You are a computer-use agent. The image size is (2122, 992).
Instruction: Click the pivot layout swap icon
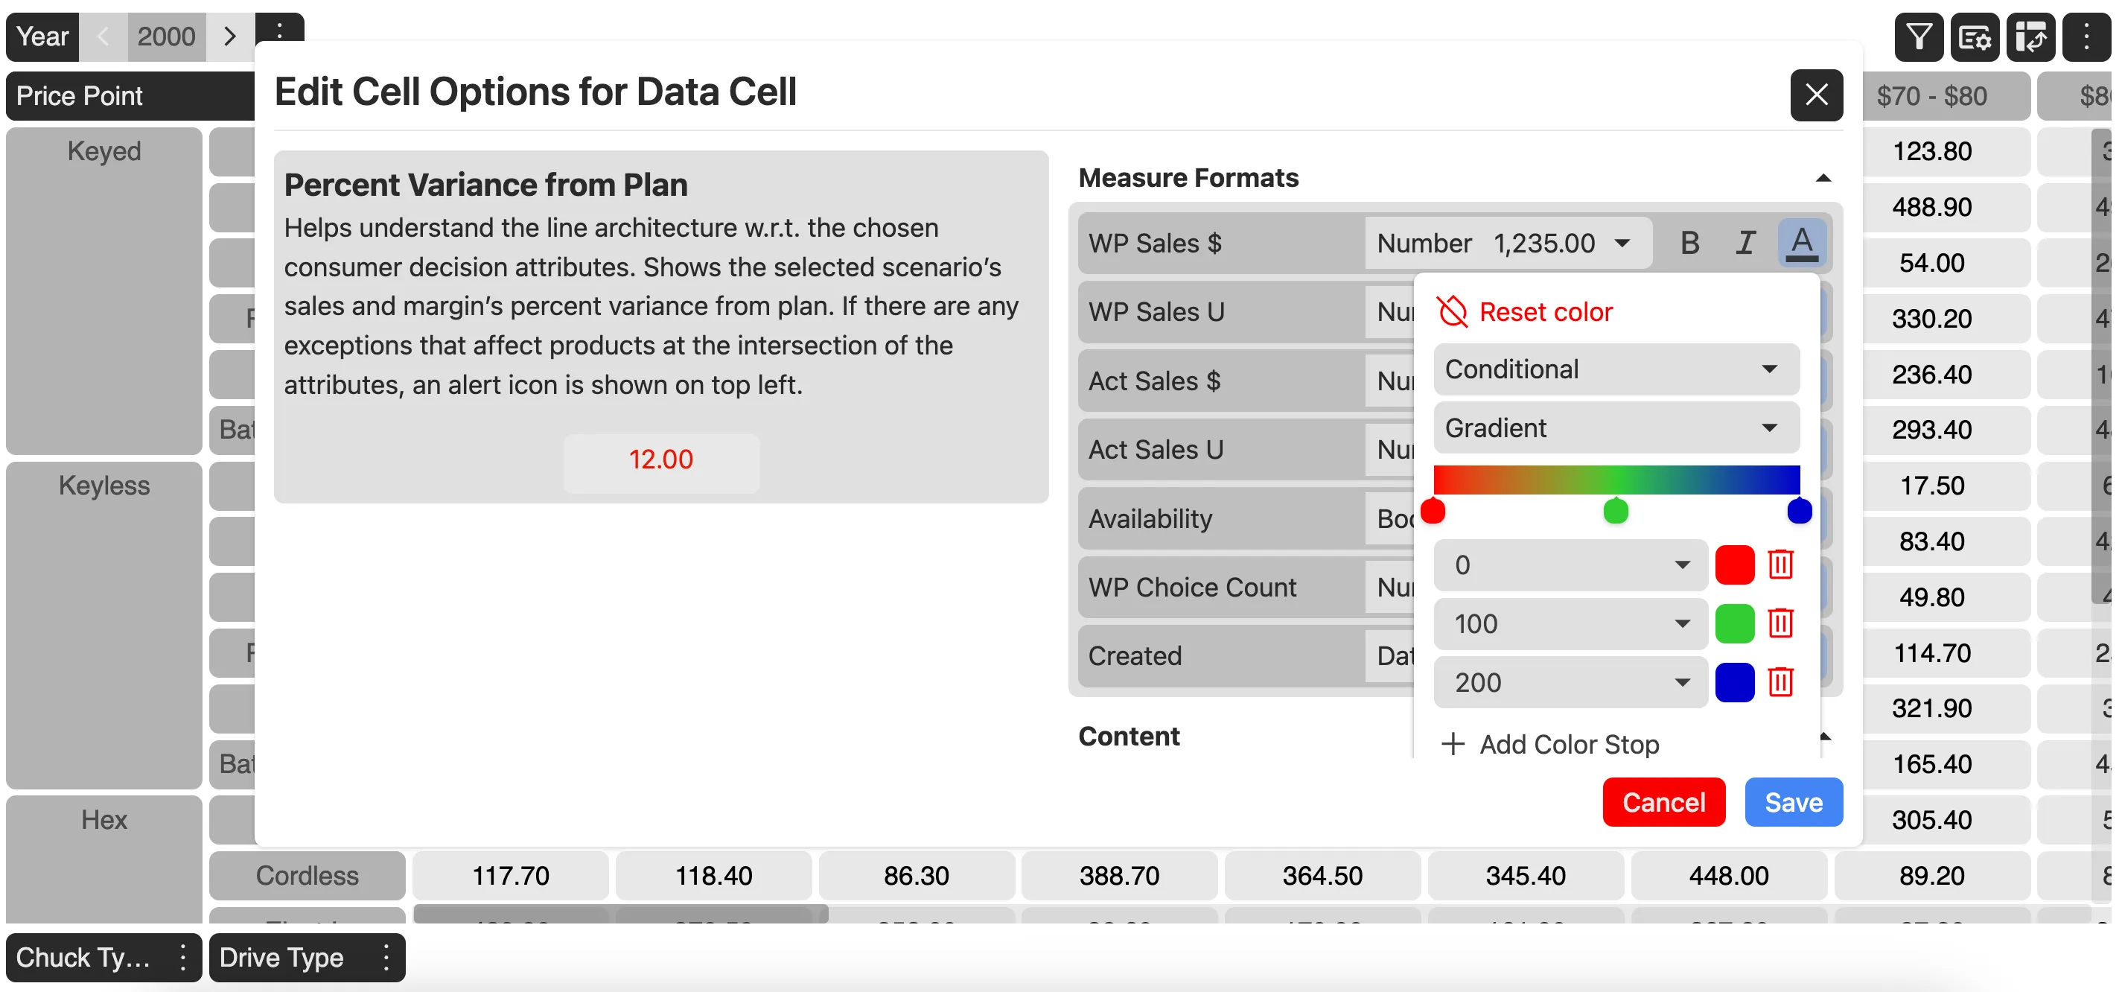[2031, 36]
